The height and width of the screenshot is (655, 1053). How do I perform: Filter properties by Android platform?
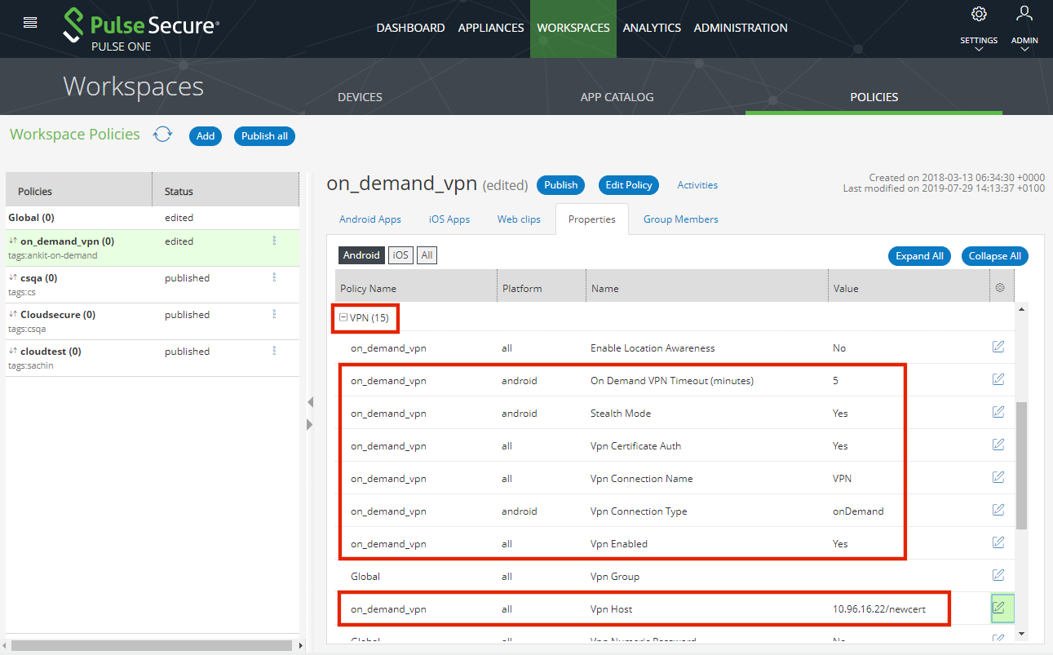coord(361,255)
